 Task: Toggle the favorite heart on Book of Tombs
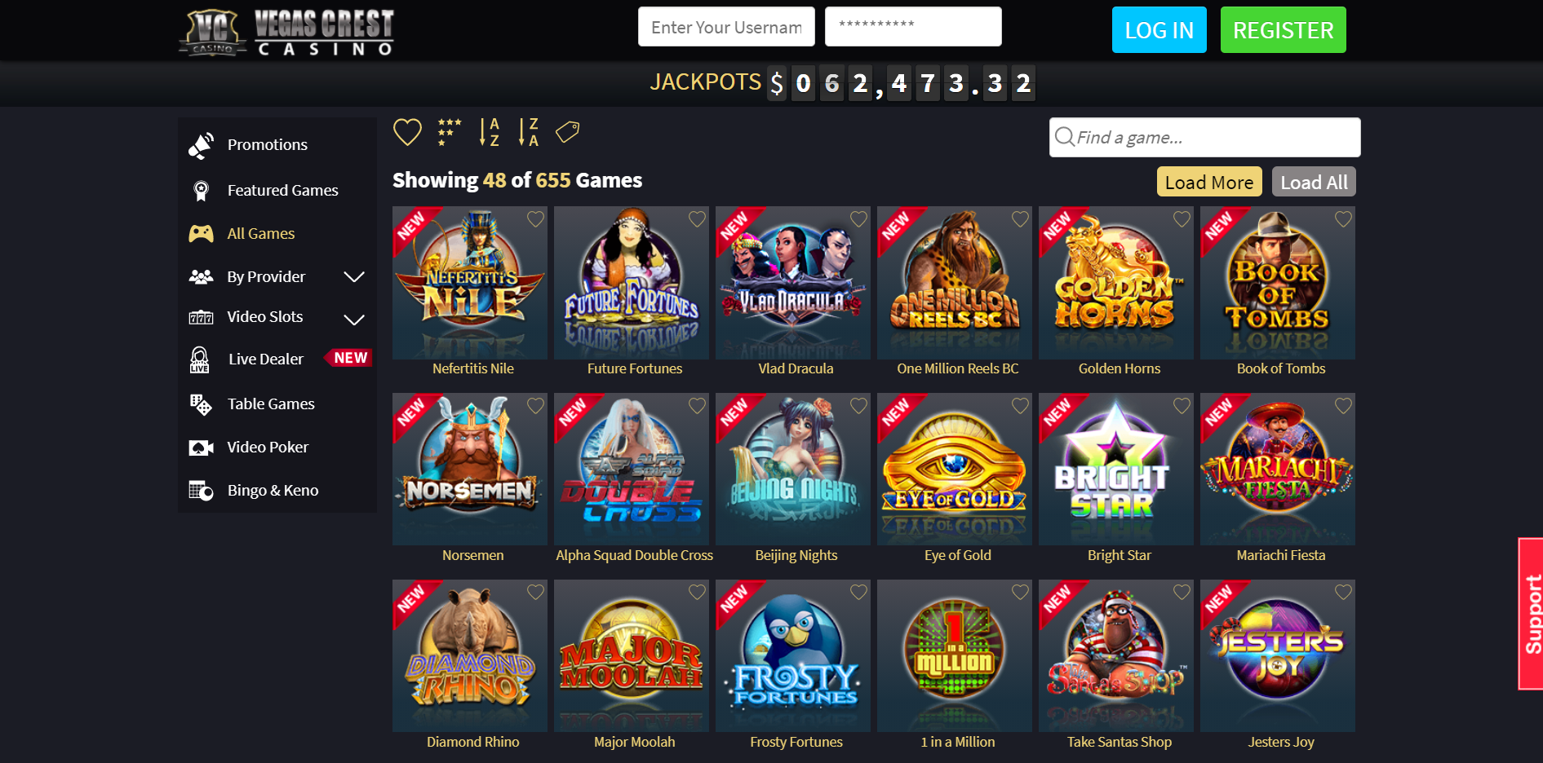[1343, 219]
